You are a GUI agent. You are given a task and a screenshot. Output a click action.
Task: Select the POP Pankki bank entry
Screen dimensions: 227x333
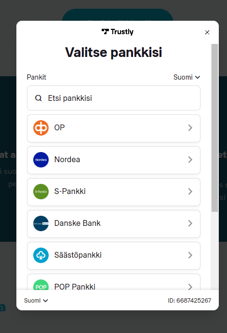click(x=114, y=282)
